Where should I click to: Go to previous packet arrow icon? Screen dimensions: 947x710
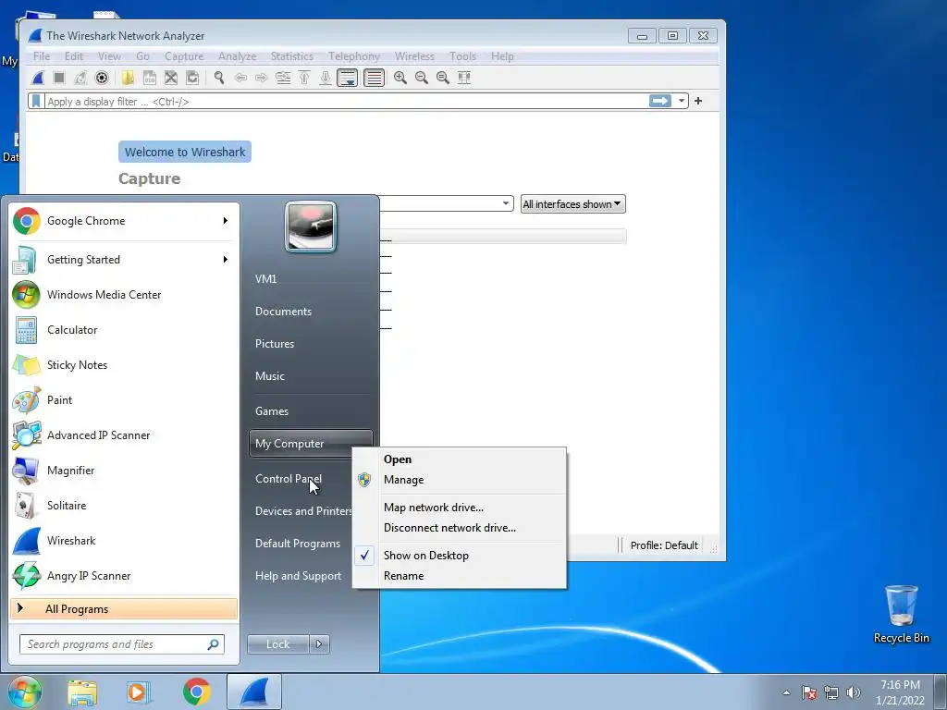240,78
